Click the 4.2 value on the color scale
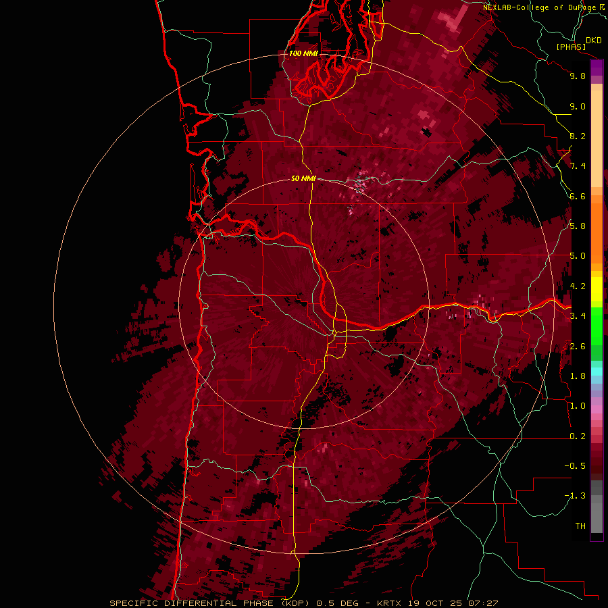 578,286
